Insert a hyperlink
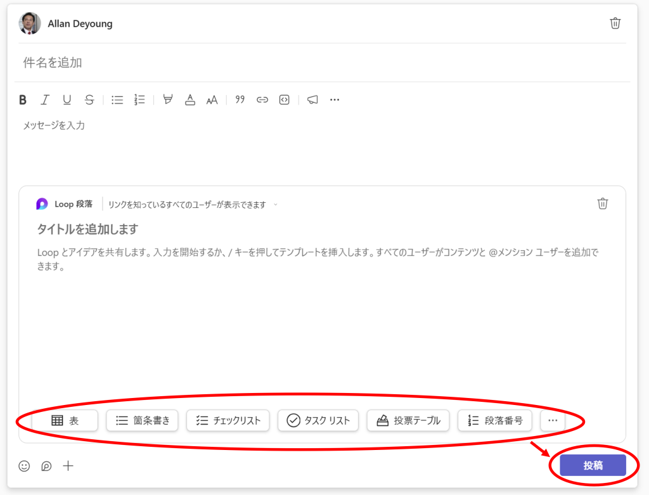Screen dimensions: 649x495 (262, 100)
